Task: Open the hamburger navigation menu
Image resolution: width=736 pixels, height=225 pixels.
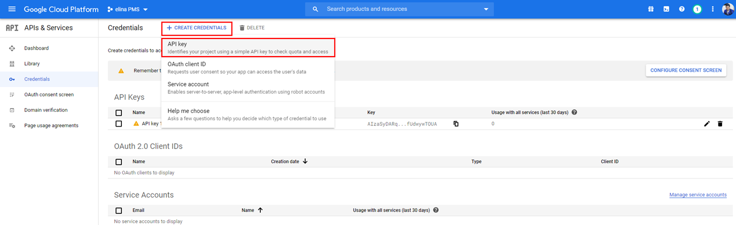Action: coord(12,9)
